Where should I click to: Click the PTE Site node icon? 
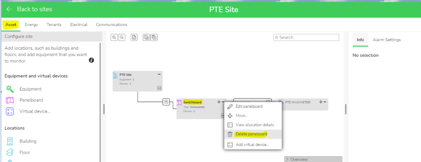coord(115,75)
